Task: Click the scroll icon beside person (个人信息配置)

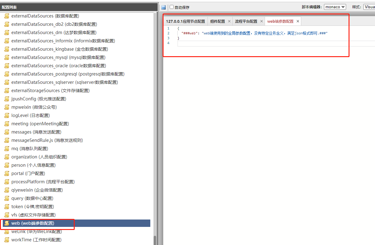Action: pyautogui.click(x=7, y=165)
